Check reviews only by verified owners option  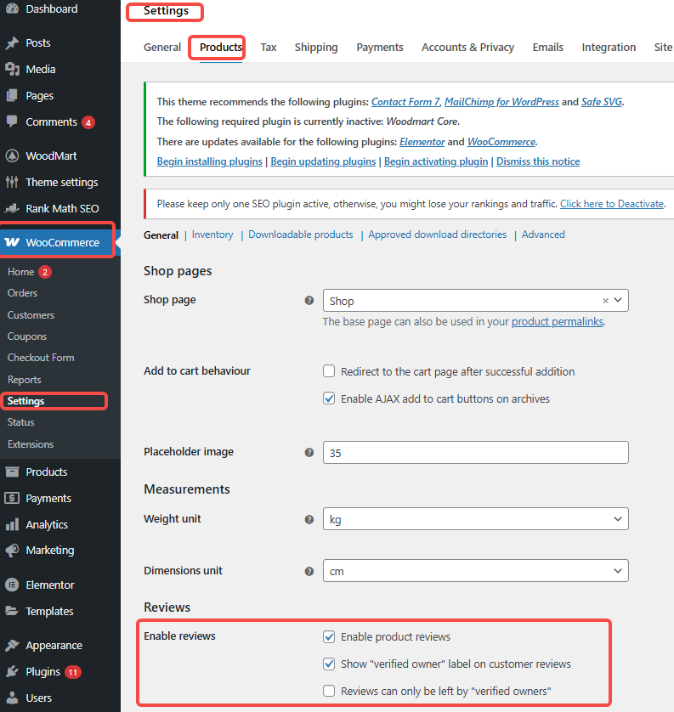coord(329,691)
